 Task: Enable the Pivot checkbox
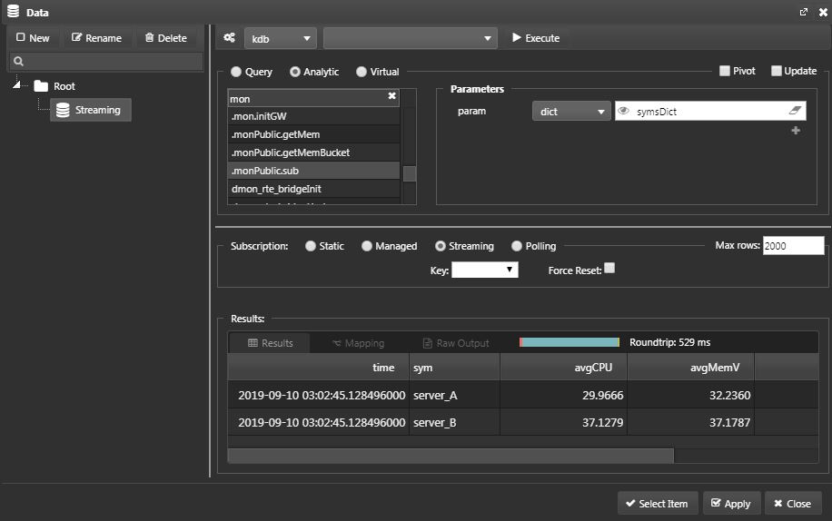click(724, 71)
